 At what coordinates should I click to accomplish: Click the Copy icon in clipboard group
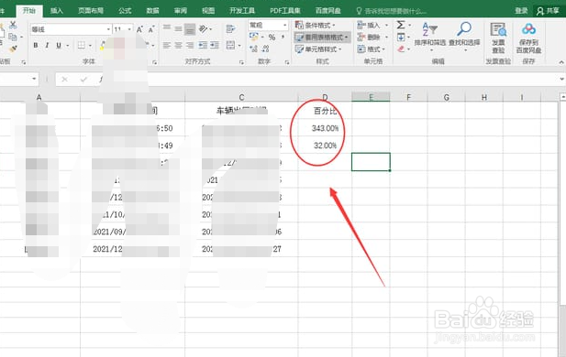click(12, 37)
